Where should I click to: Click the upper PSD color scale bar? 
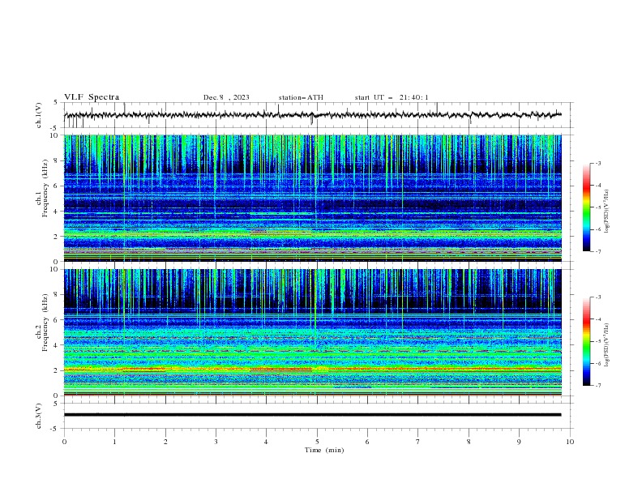coord(586,207)
